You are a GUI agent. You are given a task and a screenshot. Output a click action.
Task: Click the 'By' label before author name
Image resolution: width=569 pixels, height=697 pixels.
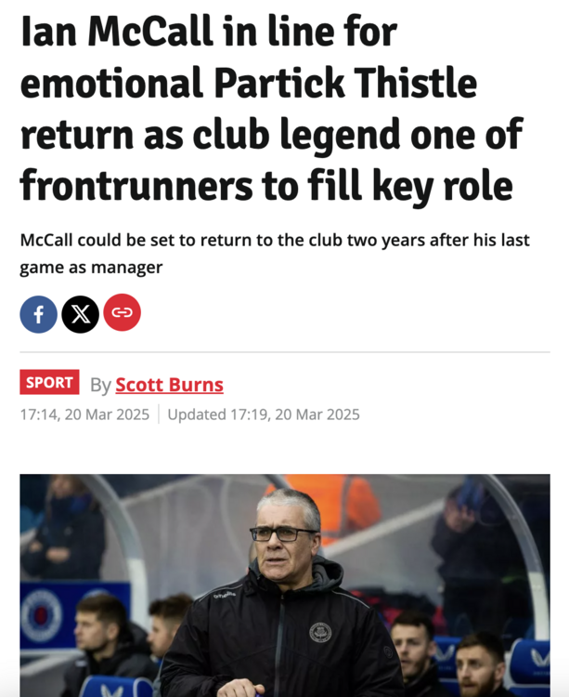[x=100, y=386]
